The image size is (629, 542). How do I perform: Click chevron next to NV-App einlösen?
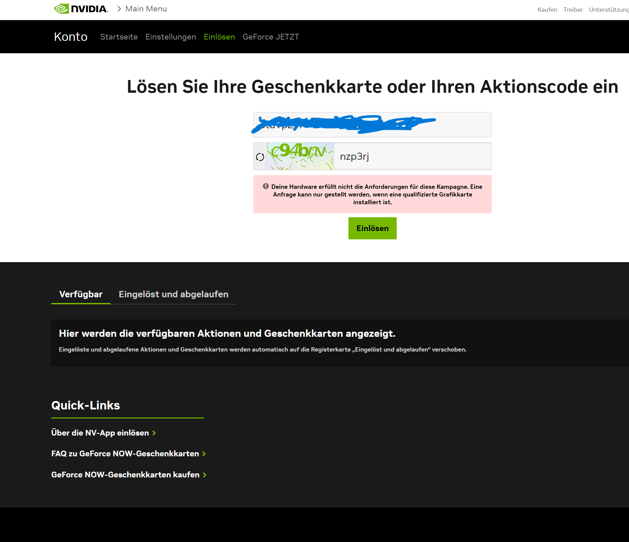pos(154,433)
